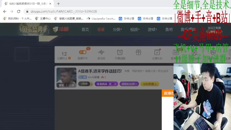Click the orange 直播信 tab
Viewport: 231px width, 130px height.
point(168,93)
